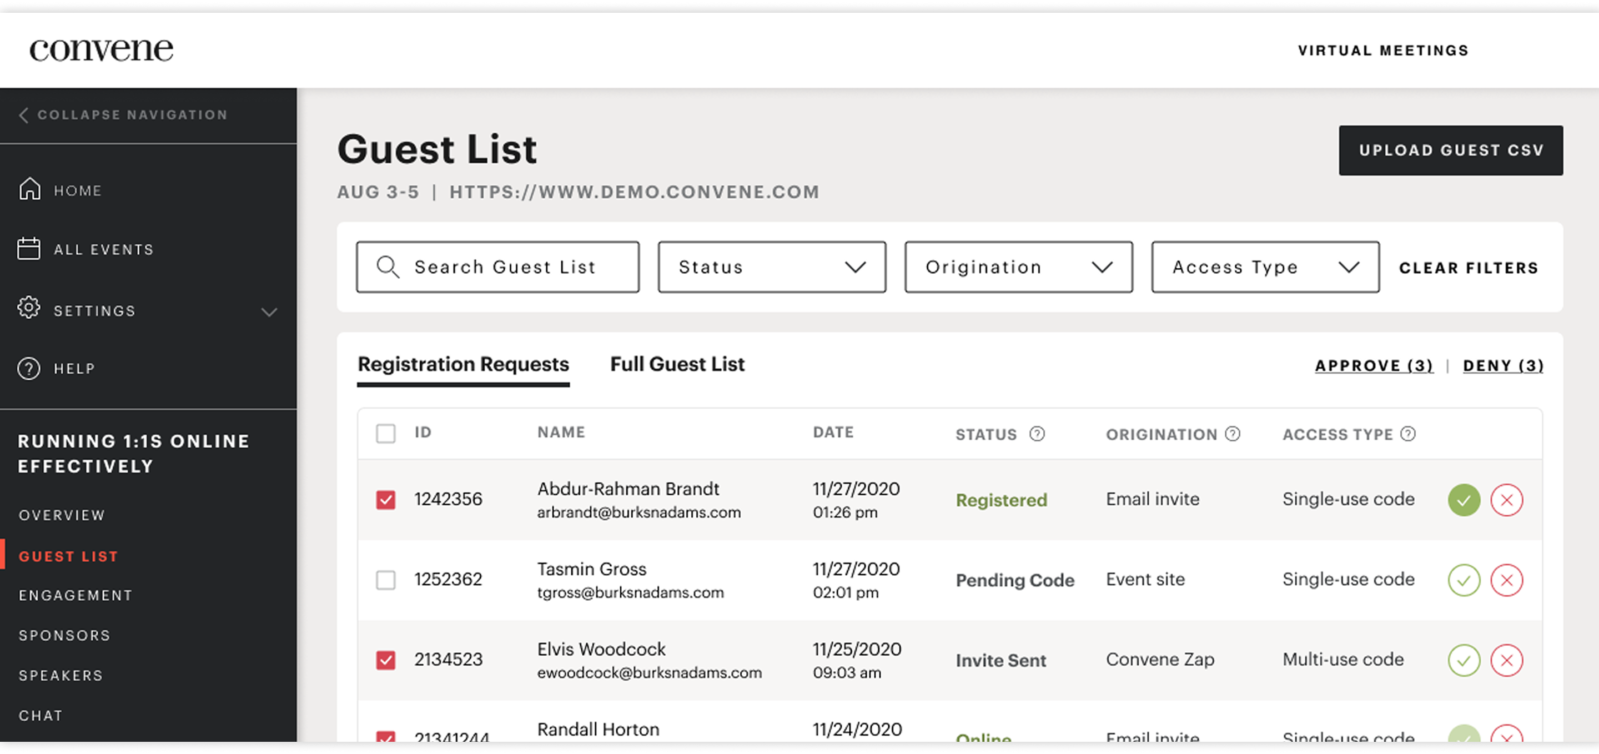This screenshot has width=1599, height=754.
Task: Click the All Events calendar icon
Action: pos(28,248)
